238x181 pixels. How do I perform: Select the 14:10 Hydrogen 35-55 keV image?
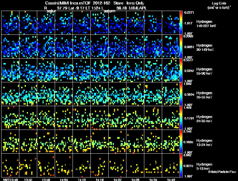pyautogui.click(x=82, y=94)
